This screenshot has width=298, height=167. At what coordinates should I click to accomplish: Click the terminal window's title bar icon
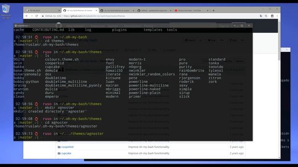tap(16, 26)
